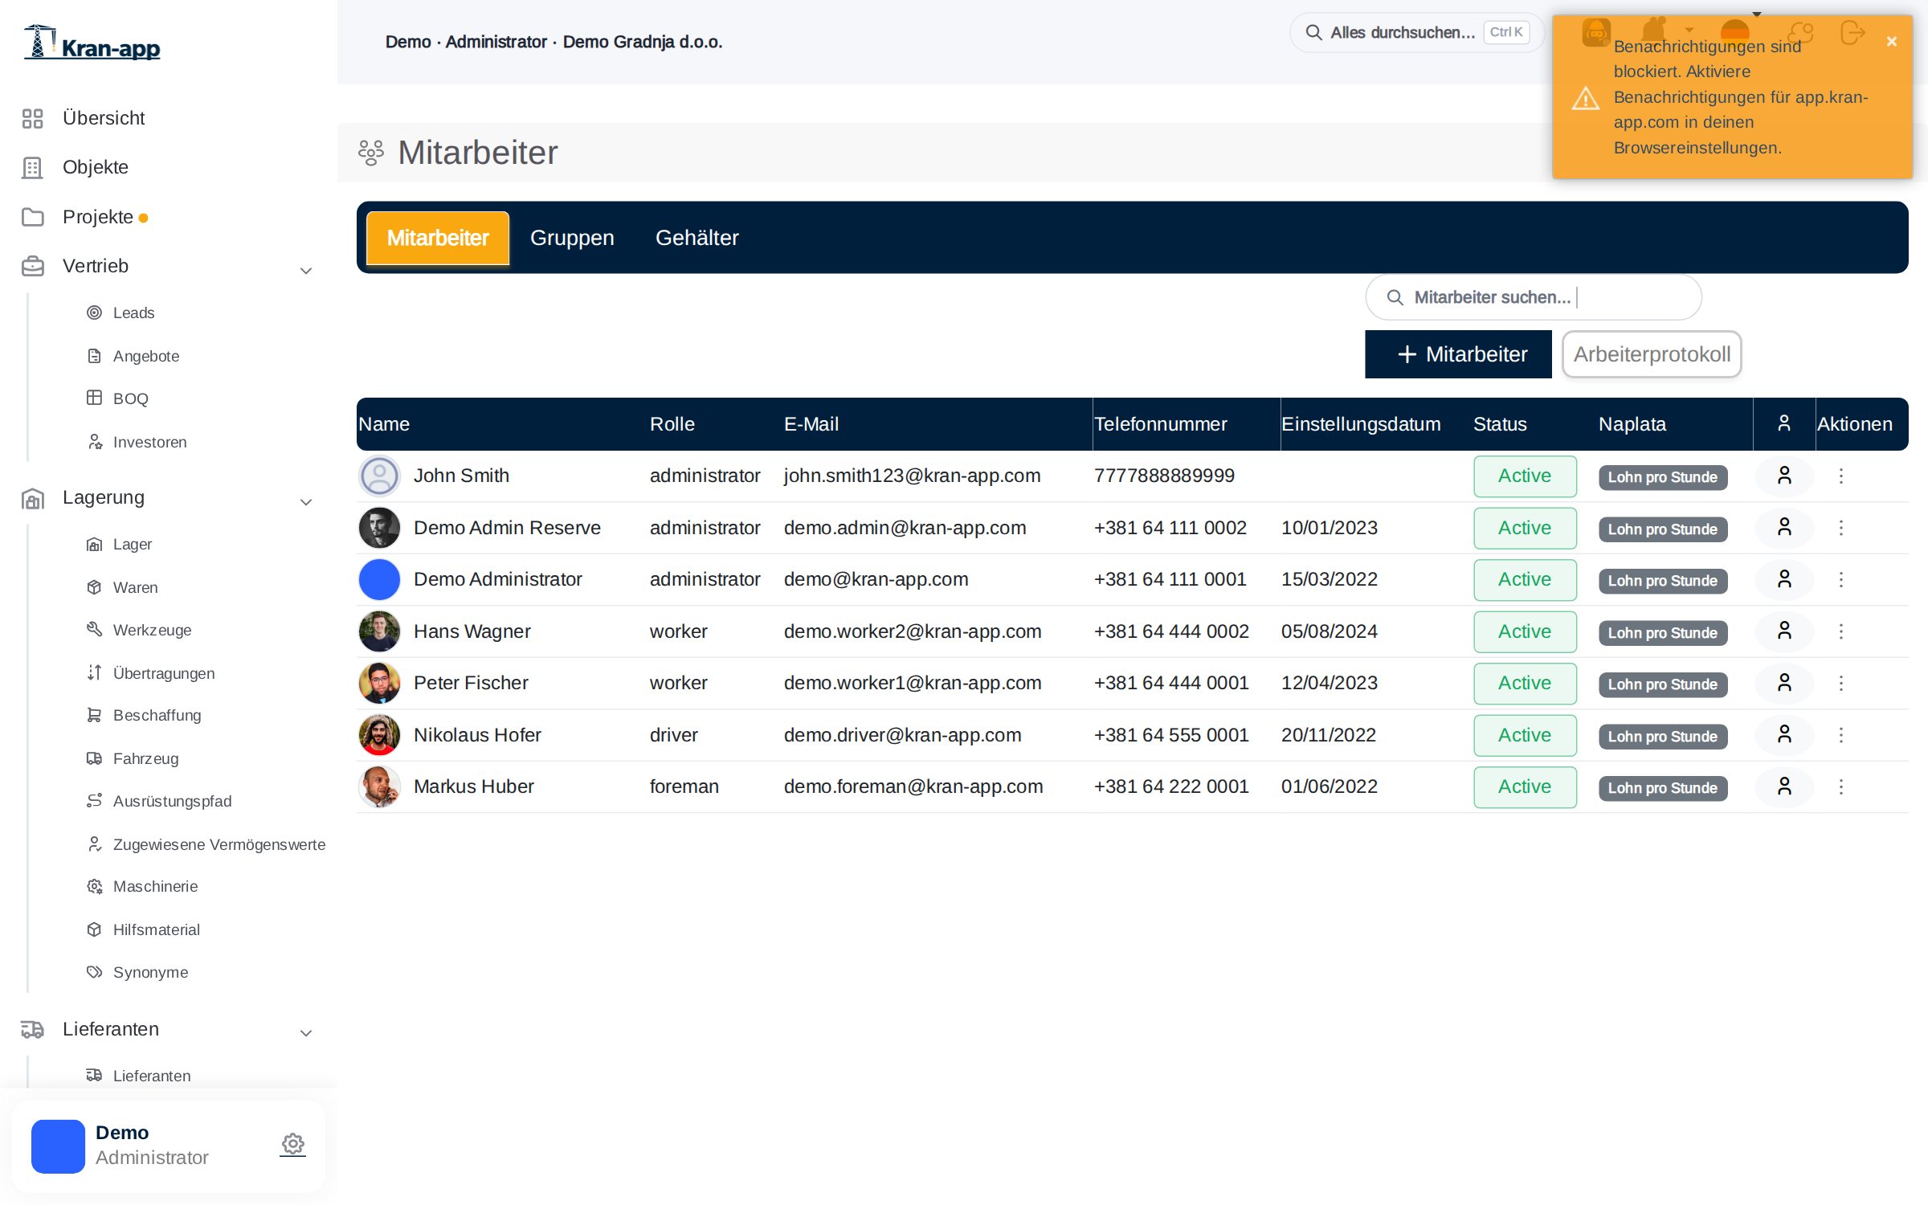Switch to the Gehälter tab
Screen dimensions: 1928x1205
click(696, 238)
